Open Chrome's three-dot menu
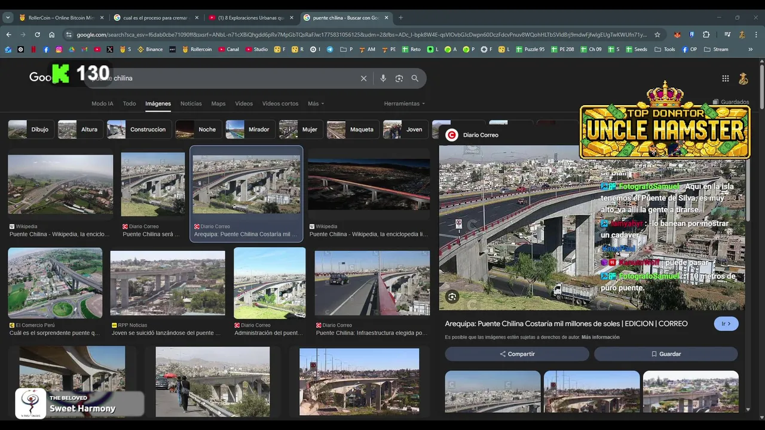 pos(756,35)
